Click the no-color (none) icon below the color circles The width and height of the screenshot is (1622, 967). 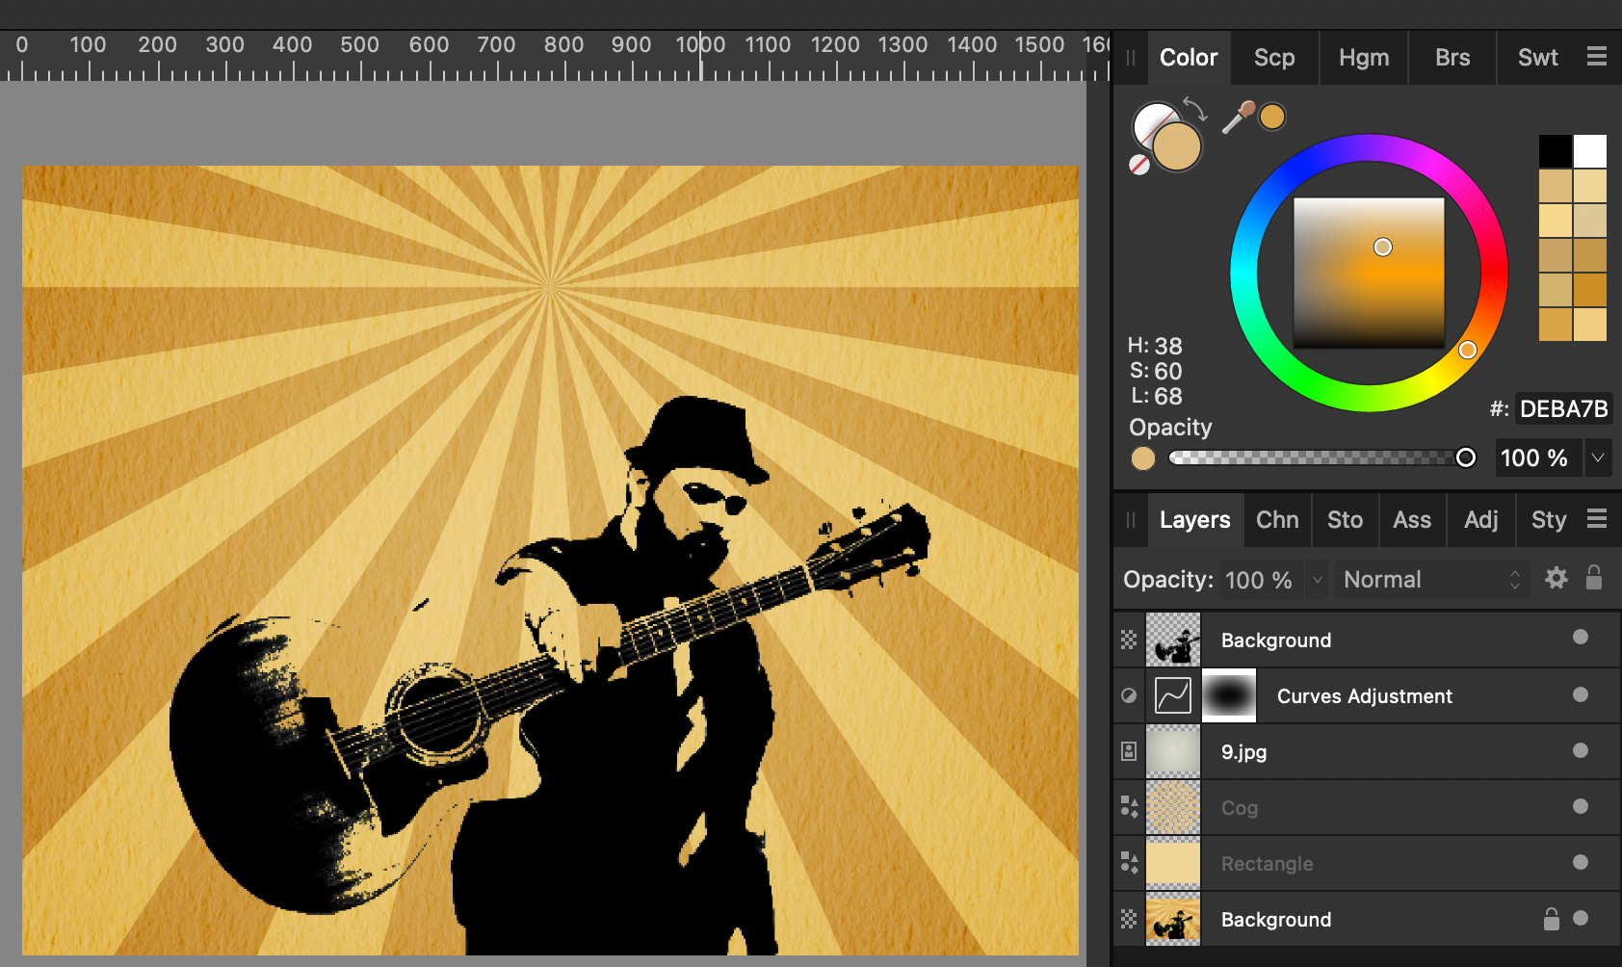(x=1139, y=165)
